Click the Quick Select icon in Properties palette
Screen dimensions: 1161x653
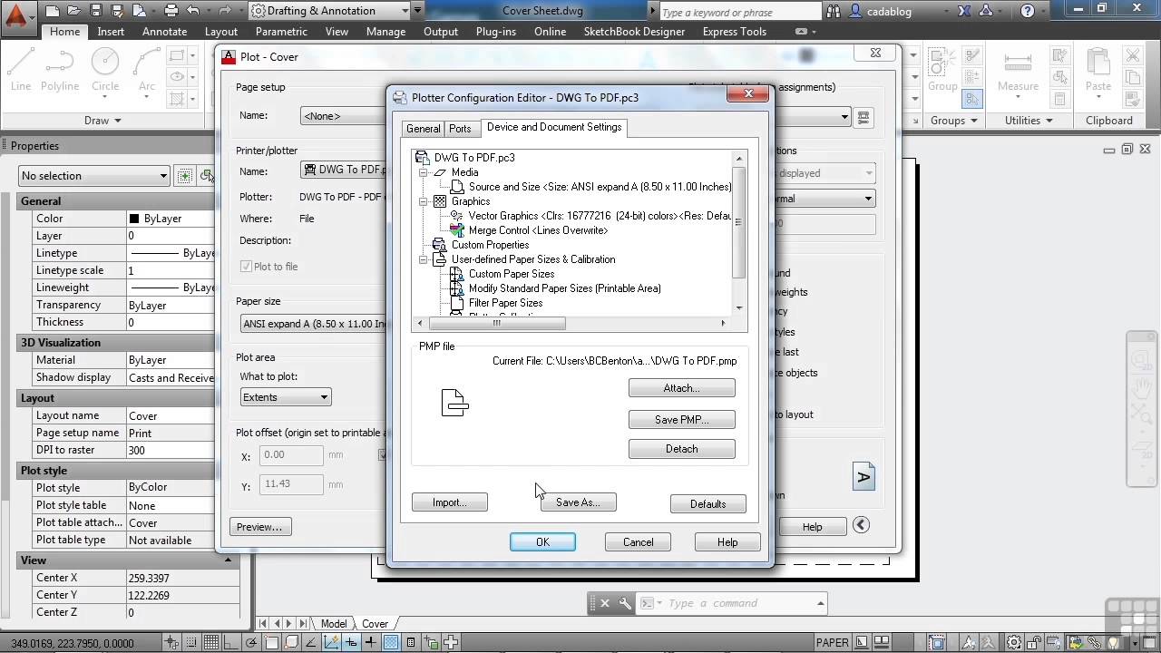[208, 175]
